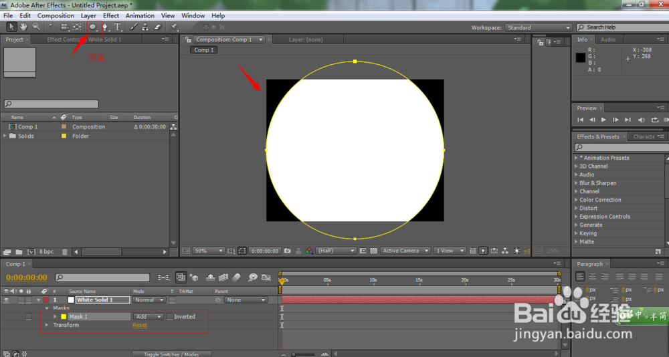
Task: Open the Layer menu
Action: (88, 16)
